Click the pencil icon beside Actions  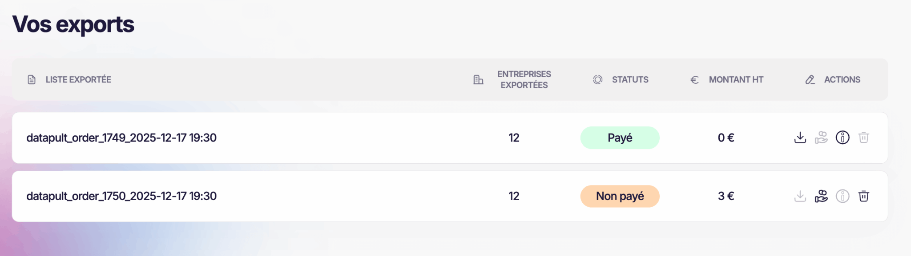coord(810,80)
